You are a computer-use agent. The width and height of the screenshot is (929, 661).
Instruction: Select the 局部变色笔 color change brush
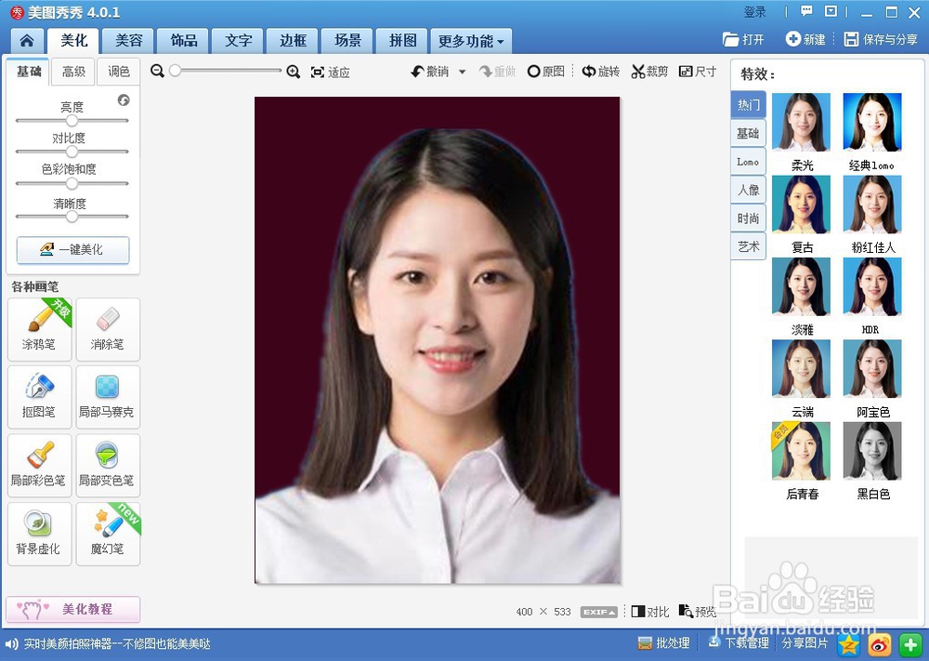coord(108,466)
